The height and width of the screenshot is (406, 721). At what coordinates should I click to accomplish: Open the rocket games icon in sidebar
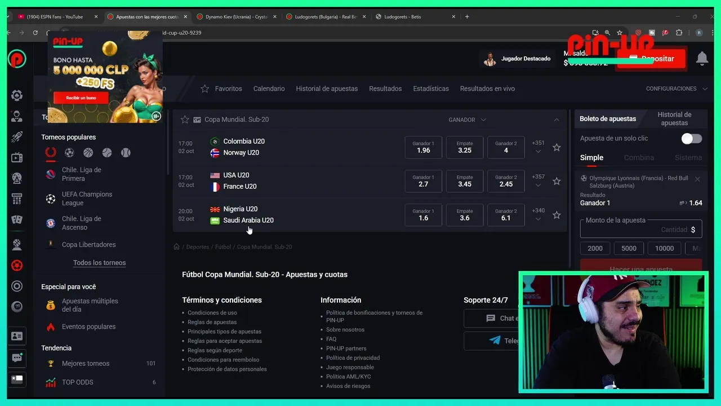coord(17,136)
